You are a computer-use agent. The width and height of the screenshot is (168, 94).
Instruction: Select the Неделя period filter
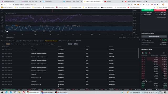click(8, 44)
